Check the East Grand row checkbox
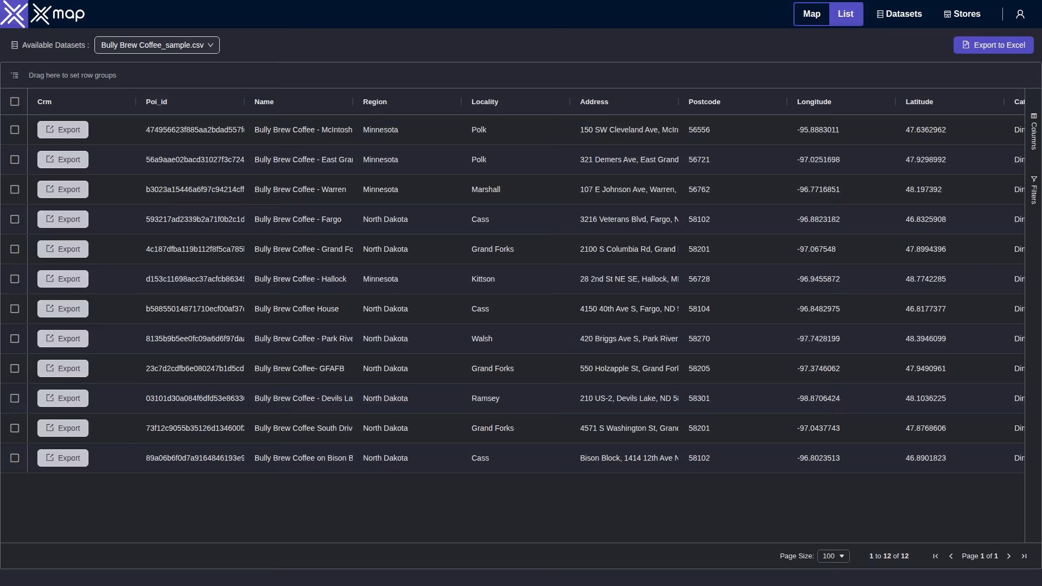This screenshot has height=586, width=1042. (x=15, y=160)
